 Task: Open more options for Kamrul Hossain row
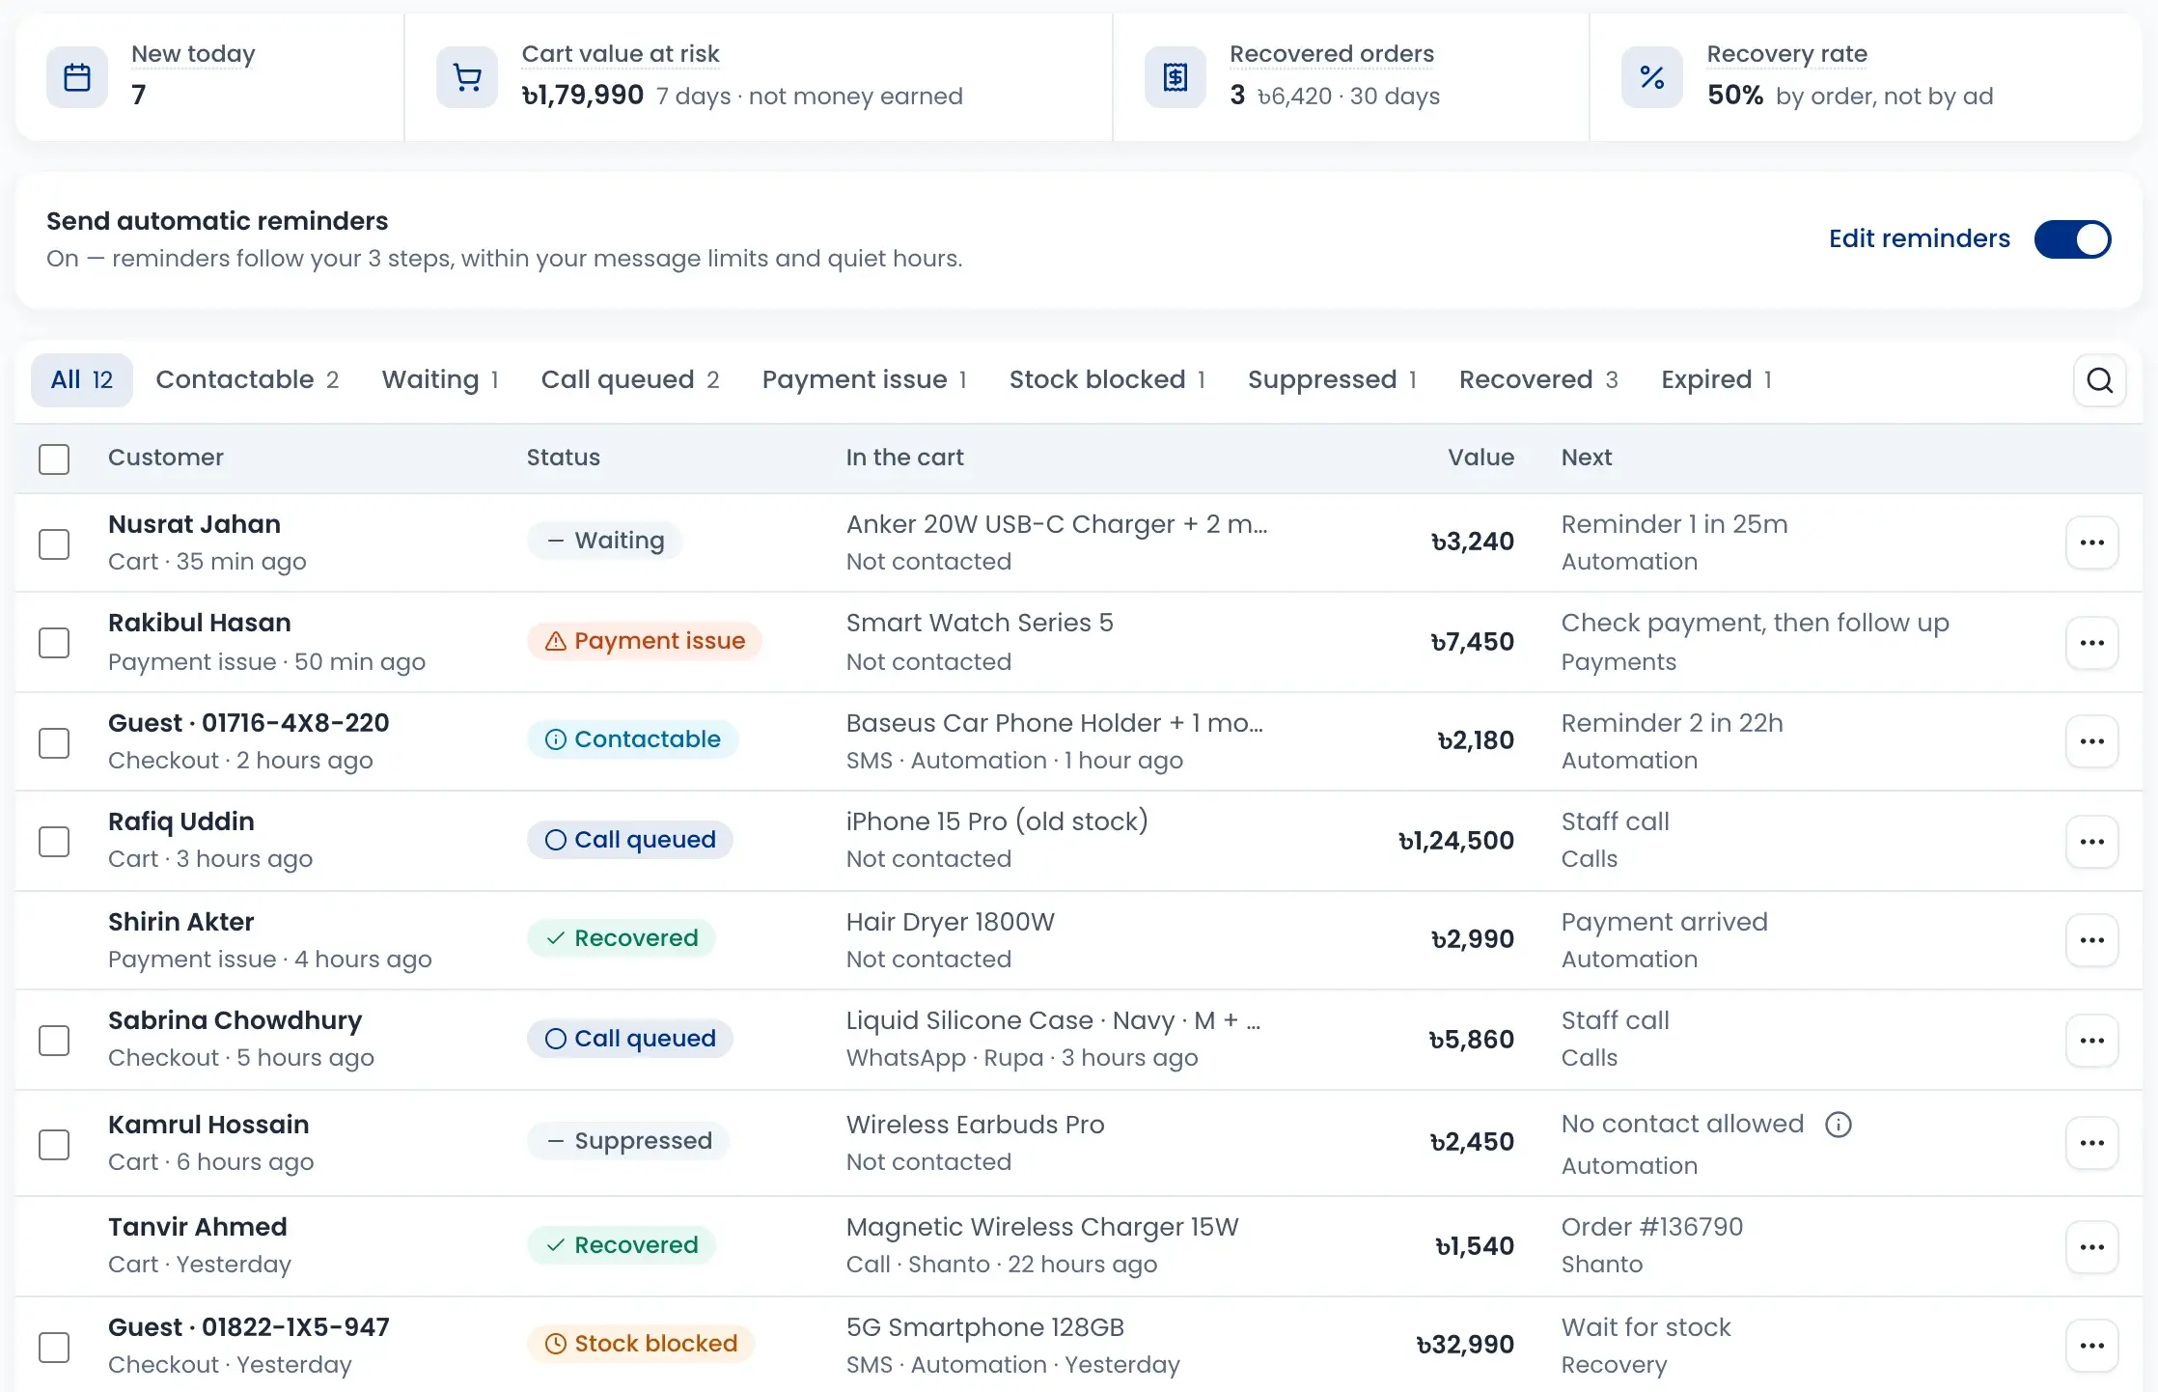[2092, 1143]
